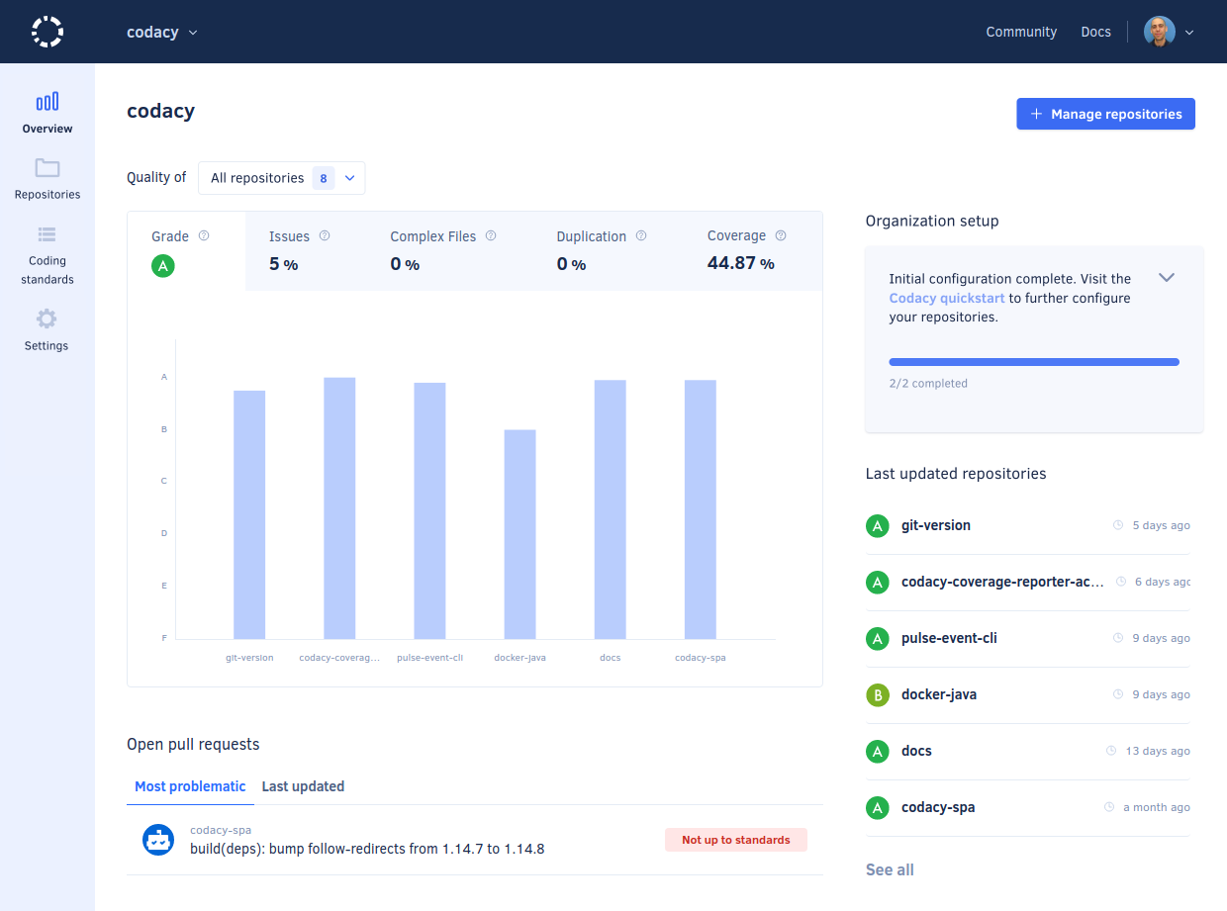Click the Not up to standards badge
The height and width of the screenshot is (911, 1227).
(736, 840)
